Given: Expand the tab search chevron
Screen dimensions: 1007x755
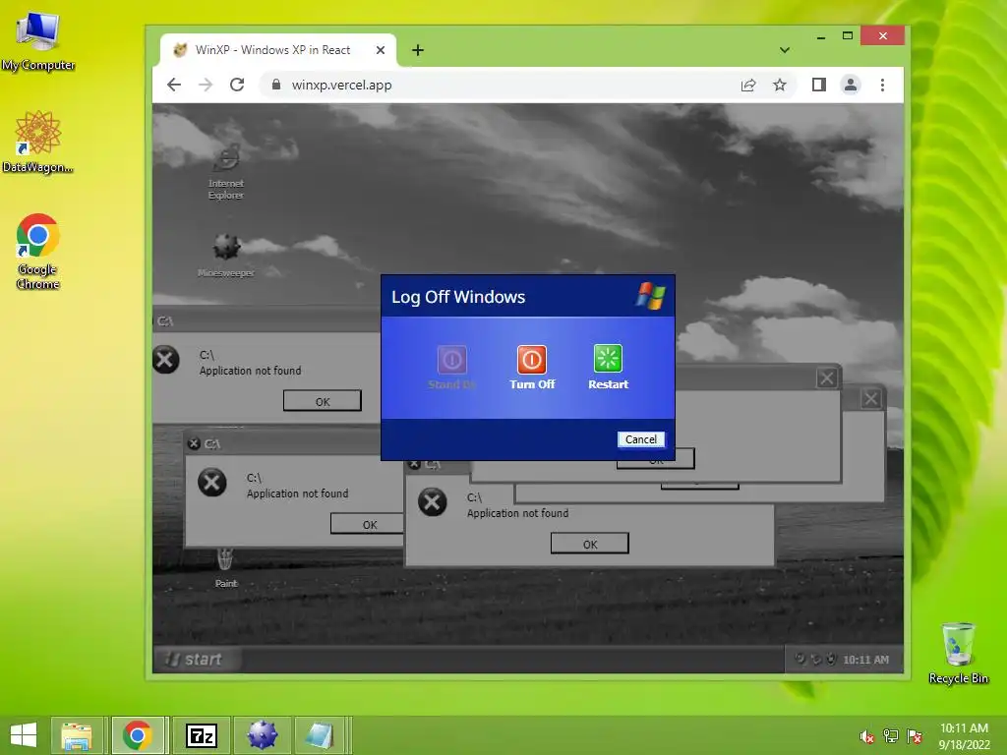Looking at the screenshot, I should click(x=784, y=50).
